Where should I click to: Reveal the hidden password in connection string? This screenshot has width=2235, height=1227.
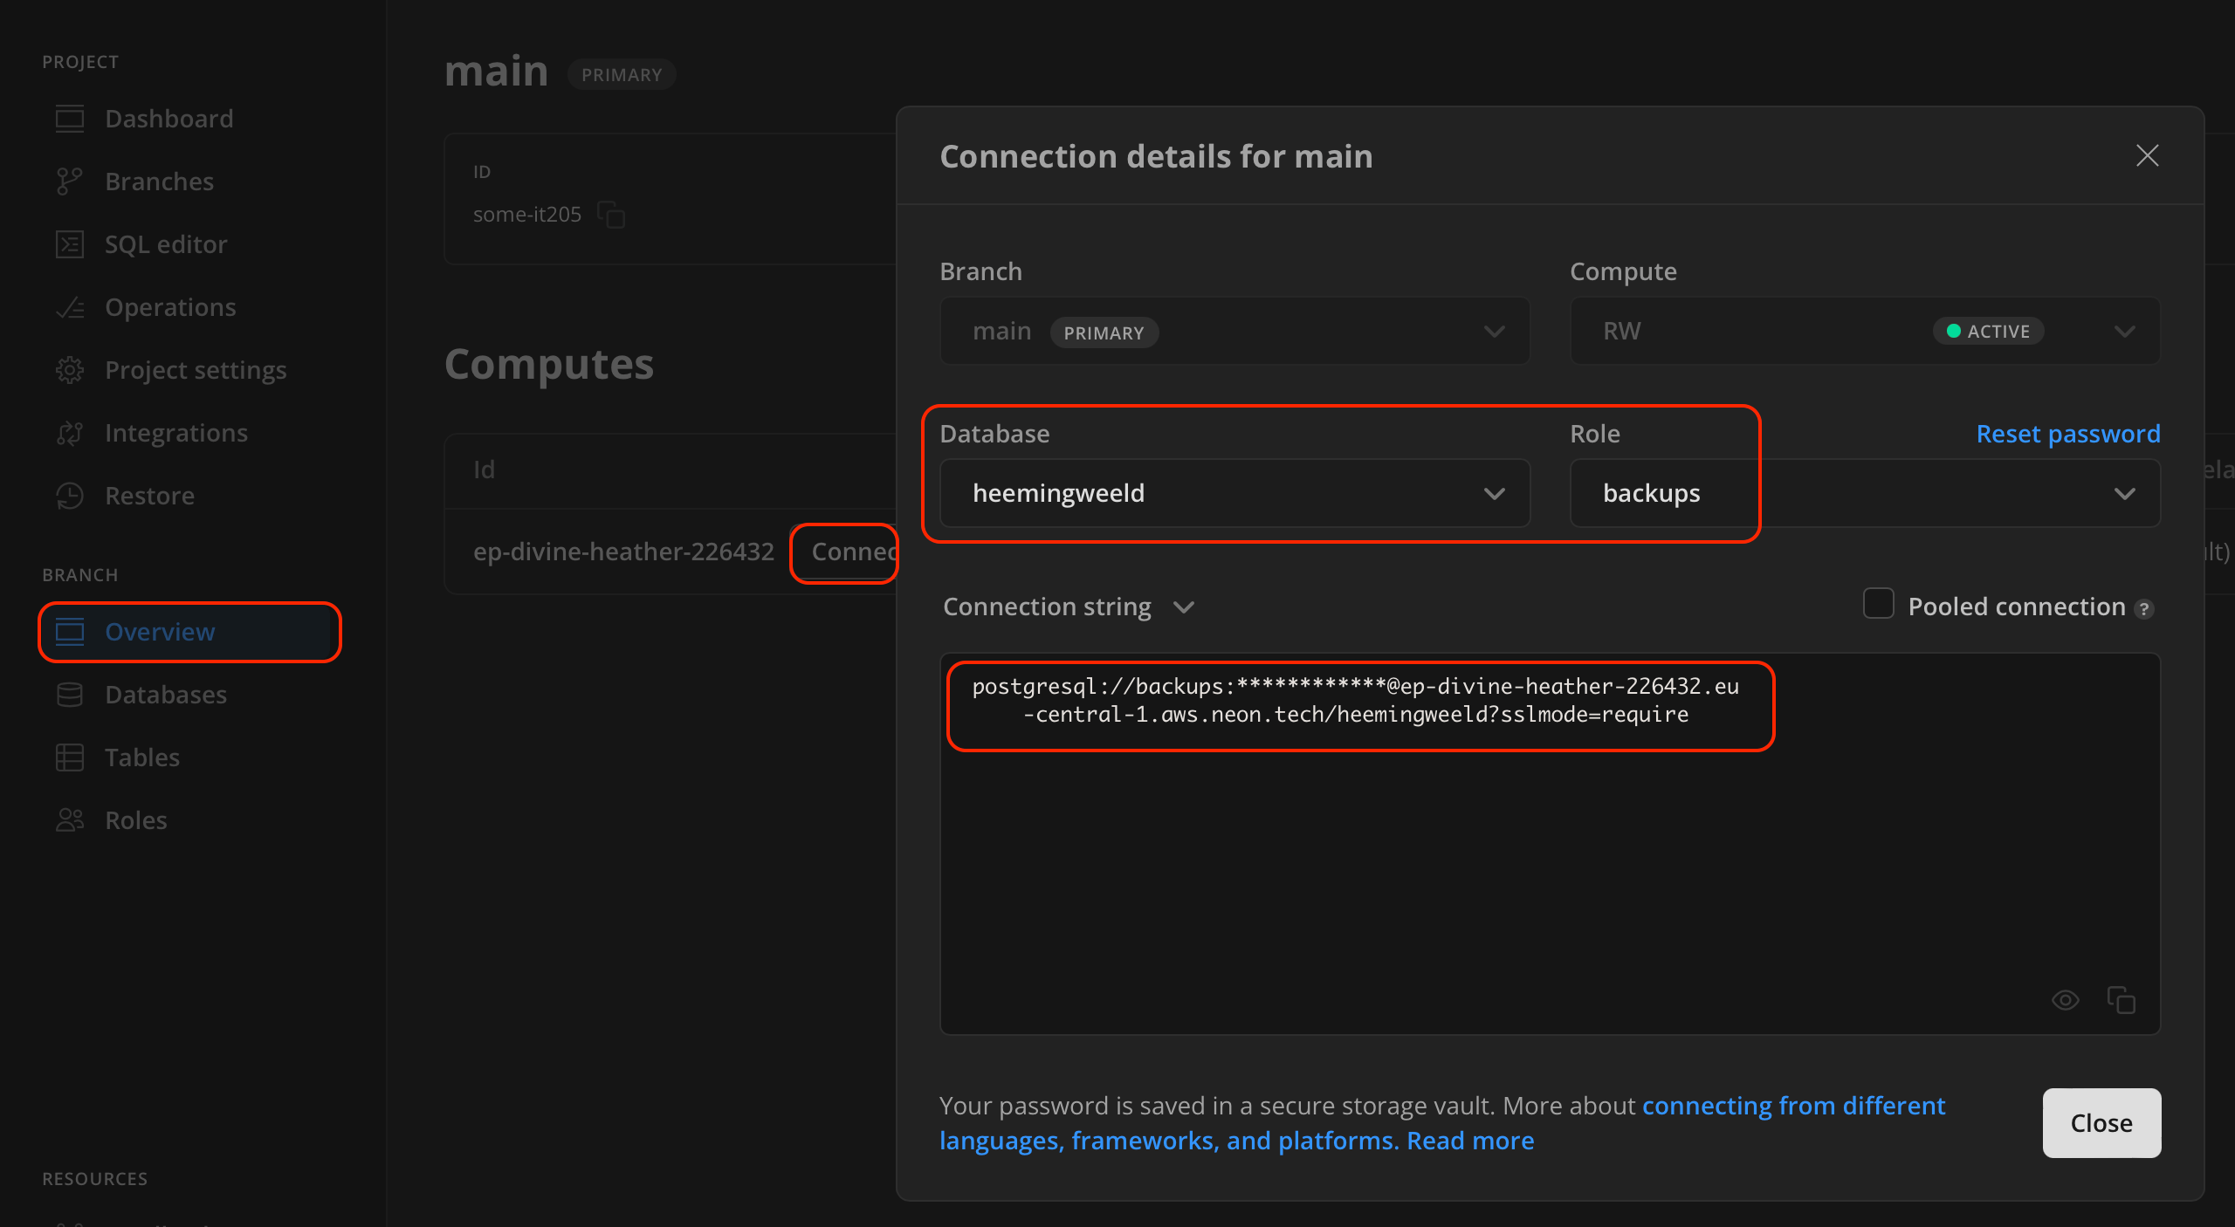click(x=2066, y=1000)
